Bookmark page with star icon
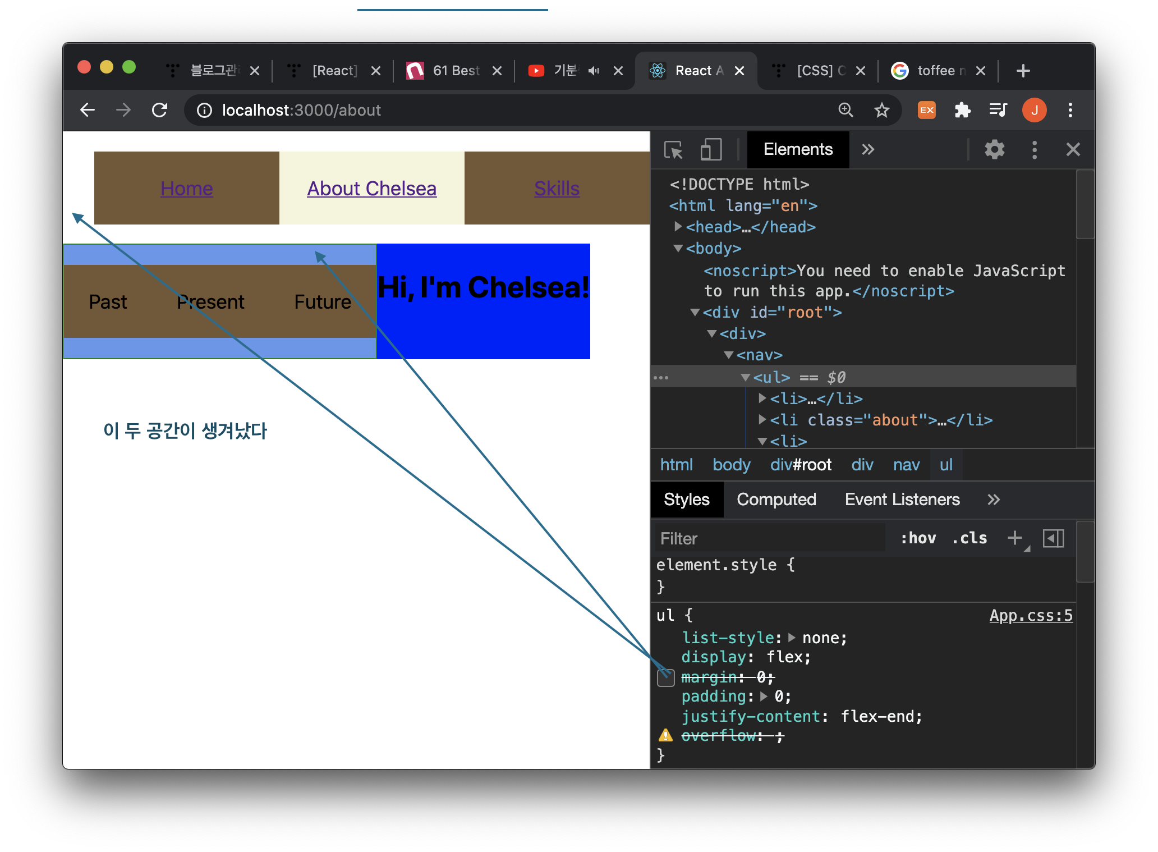The height and width of the screenshot is (852, 1158). (x=881, y=110)
